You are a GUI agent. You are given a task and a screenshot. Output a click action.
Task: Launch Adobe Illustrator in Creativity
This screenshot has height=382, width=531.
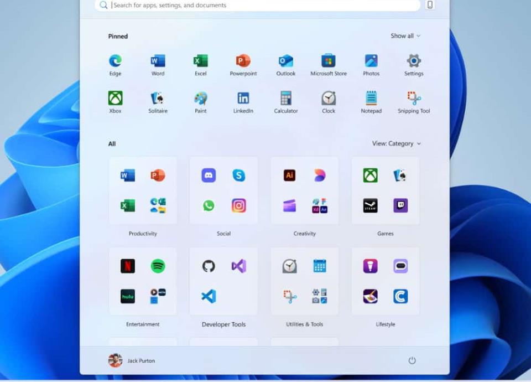coord(289,175)
